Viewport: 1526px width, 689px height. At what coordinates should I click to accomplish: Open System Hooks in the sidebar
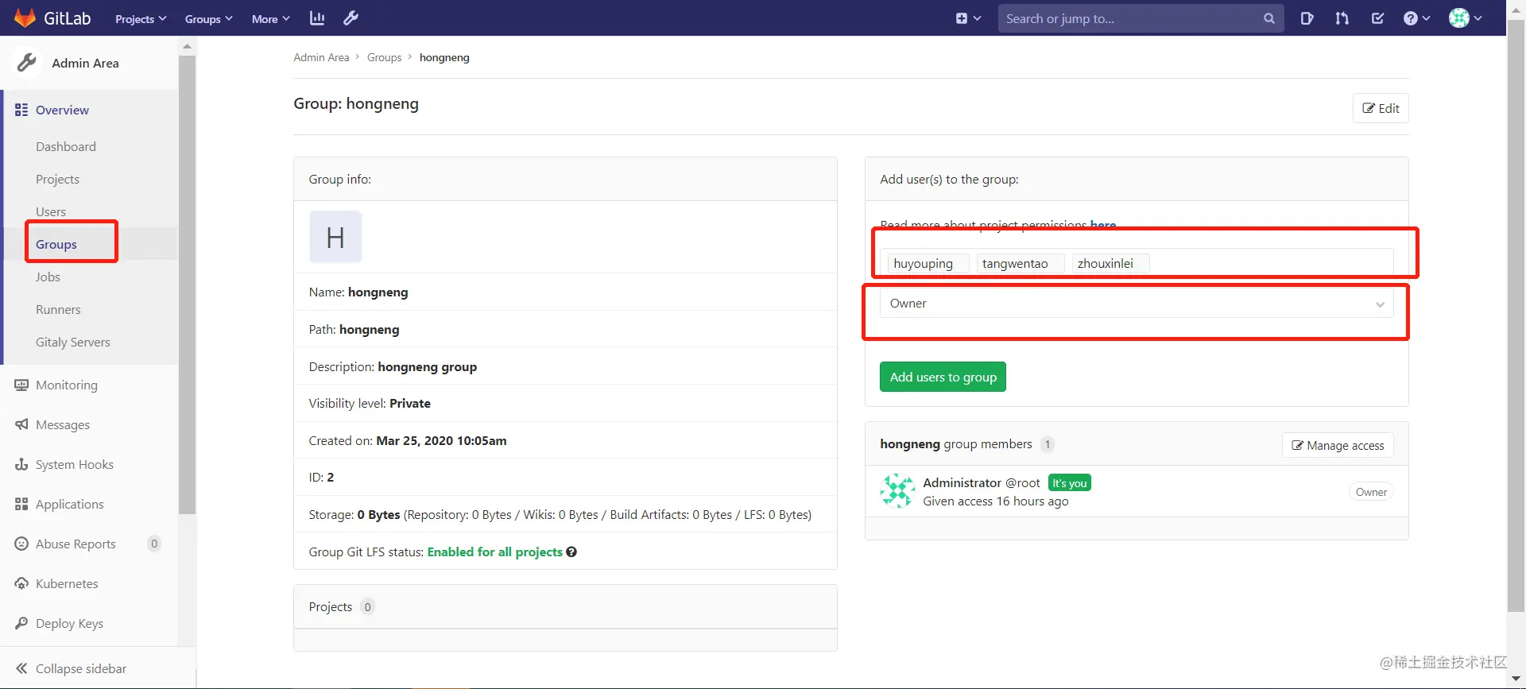pos(75,464)
